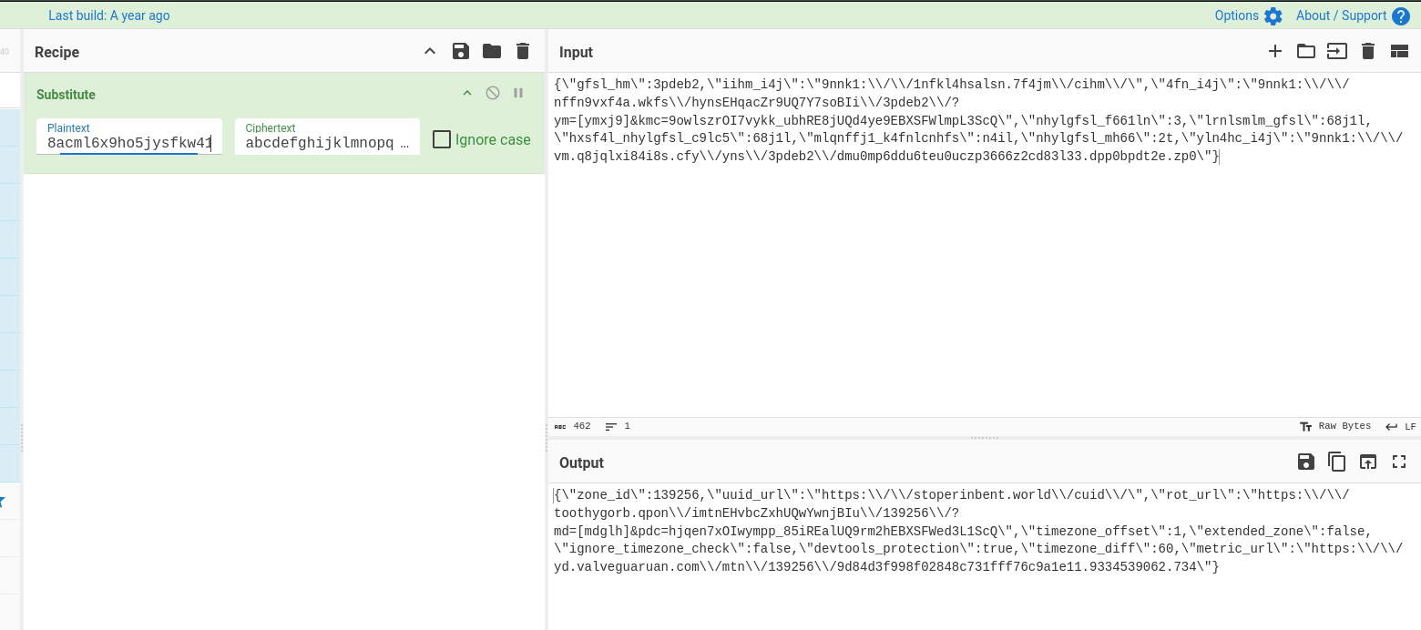Set breakpoint pause on Substitute
Image resolution: width=1421 pixels, height=630 pixels.
coord(518,93)
